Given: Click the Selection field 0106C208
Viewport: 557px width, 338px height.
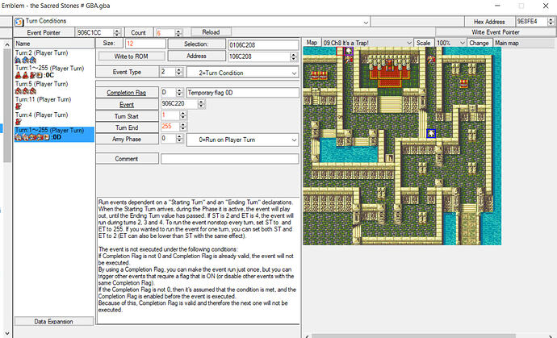Looking at the screenshot, I should 263,44.
